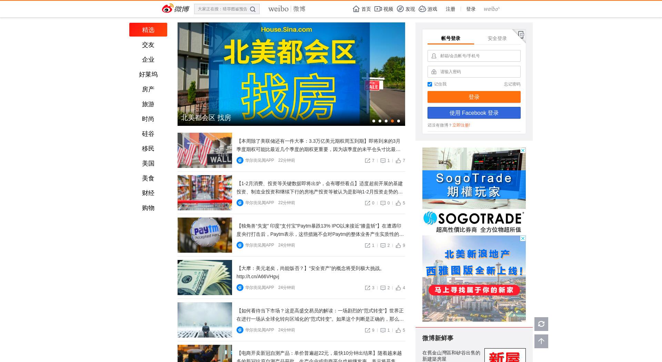662x362 pixels.
Task: Select 美国 category in sidebar
Action: (148, 163)
